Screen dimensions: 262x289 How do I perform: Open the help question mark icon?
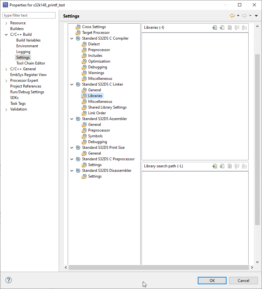click(9, 280)
